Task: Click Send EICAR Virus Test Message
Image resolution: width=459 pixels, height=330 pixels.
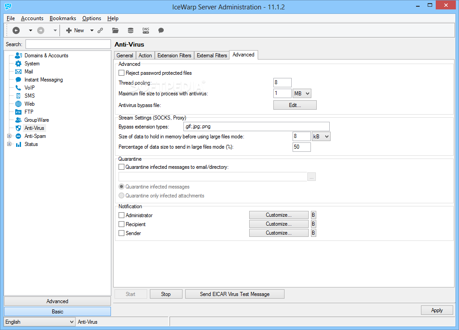Action: [235, 294]
